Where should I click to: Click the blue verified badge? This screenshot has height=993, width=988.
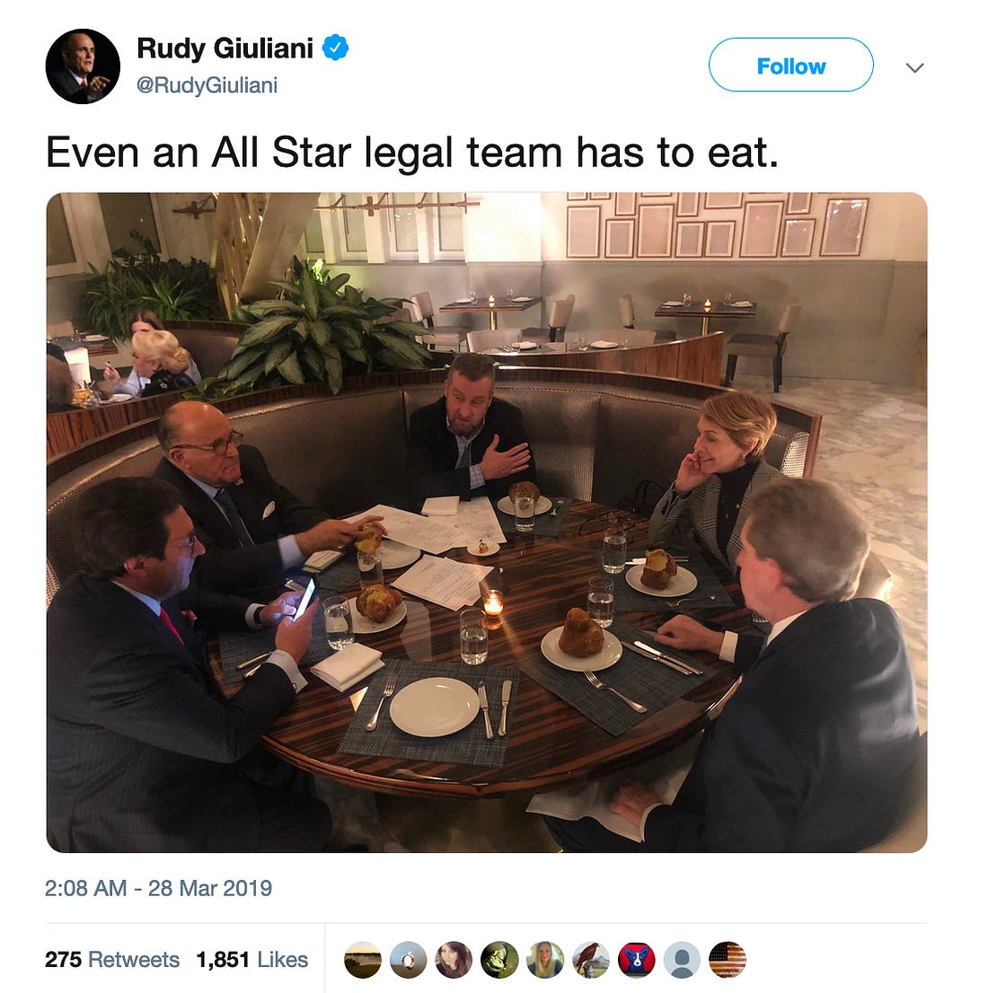pos(335,48)
